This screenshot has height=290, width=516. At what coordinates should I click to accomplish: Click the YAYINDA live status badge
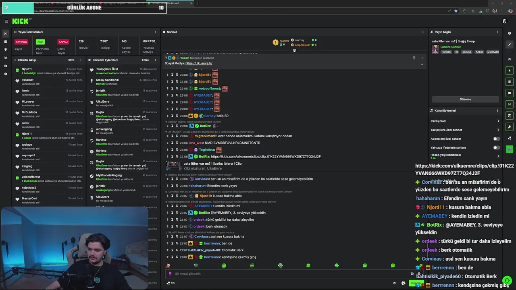tap(21, 41)
